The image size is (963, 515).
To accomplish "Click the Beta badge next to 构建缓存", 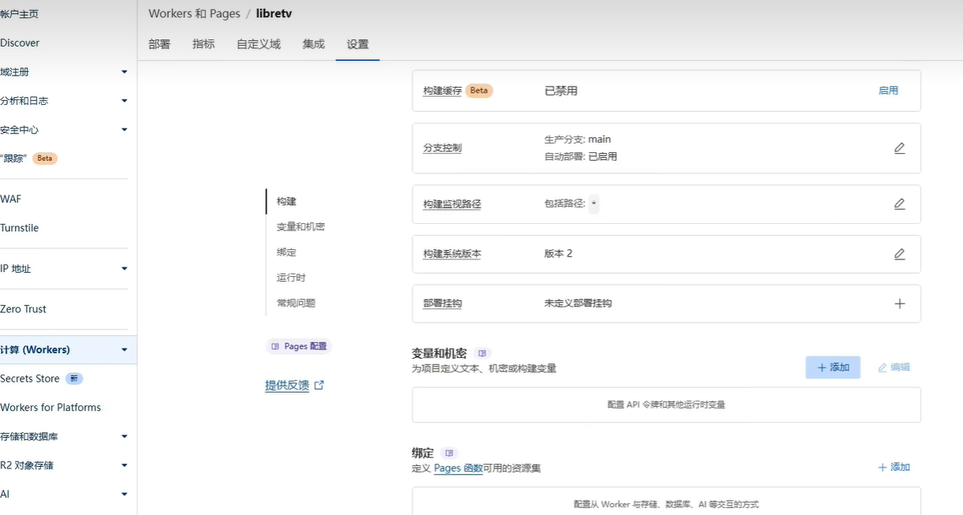I will (479, 91).
